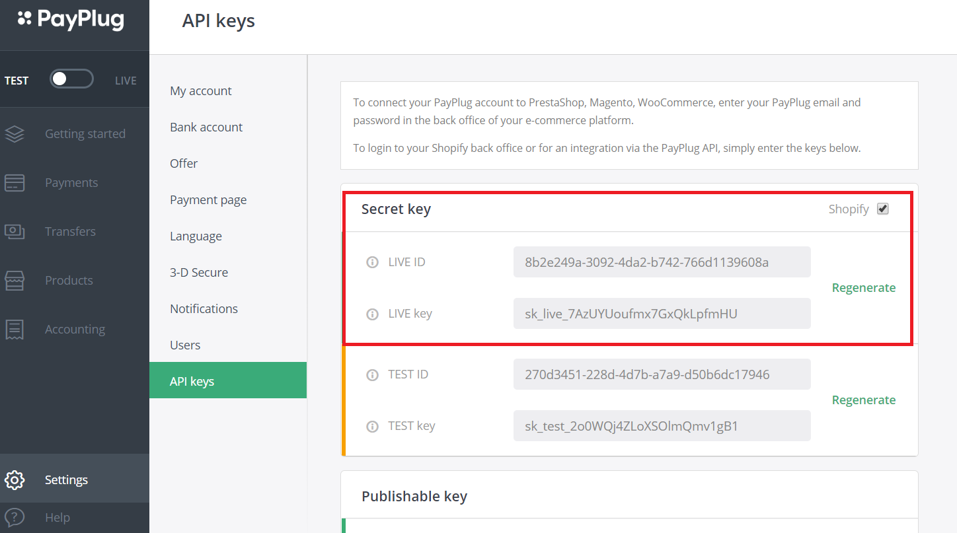Click the Shopify label text

pos(849,209)
